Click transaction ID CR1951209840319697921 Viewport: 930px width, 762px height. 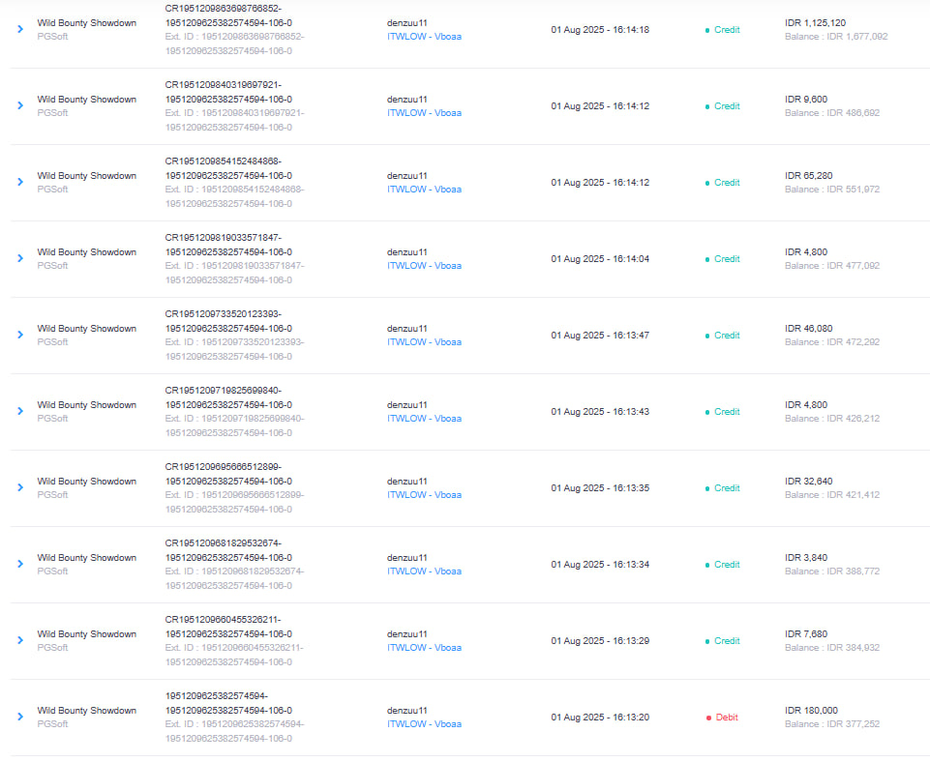click(223, 85)
